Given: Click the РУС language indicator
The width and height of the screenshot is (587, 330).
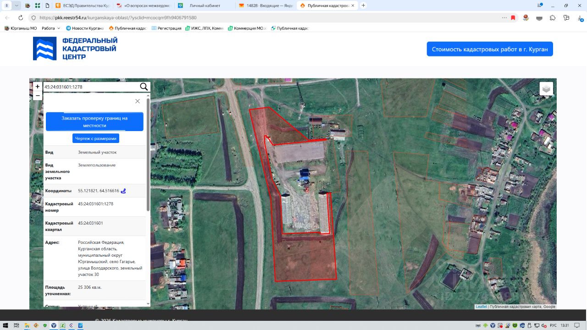Looking at the screenshot, I should pyautogui.click(x=553, y=325).
